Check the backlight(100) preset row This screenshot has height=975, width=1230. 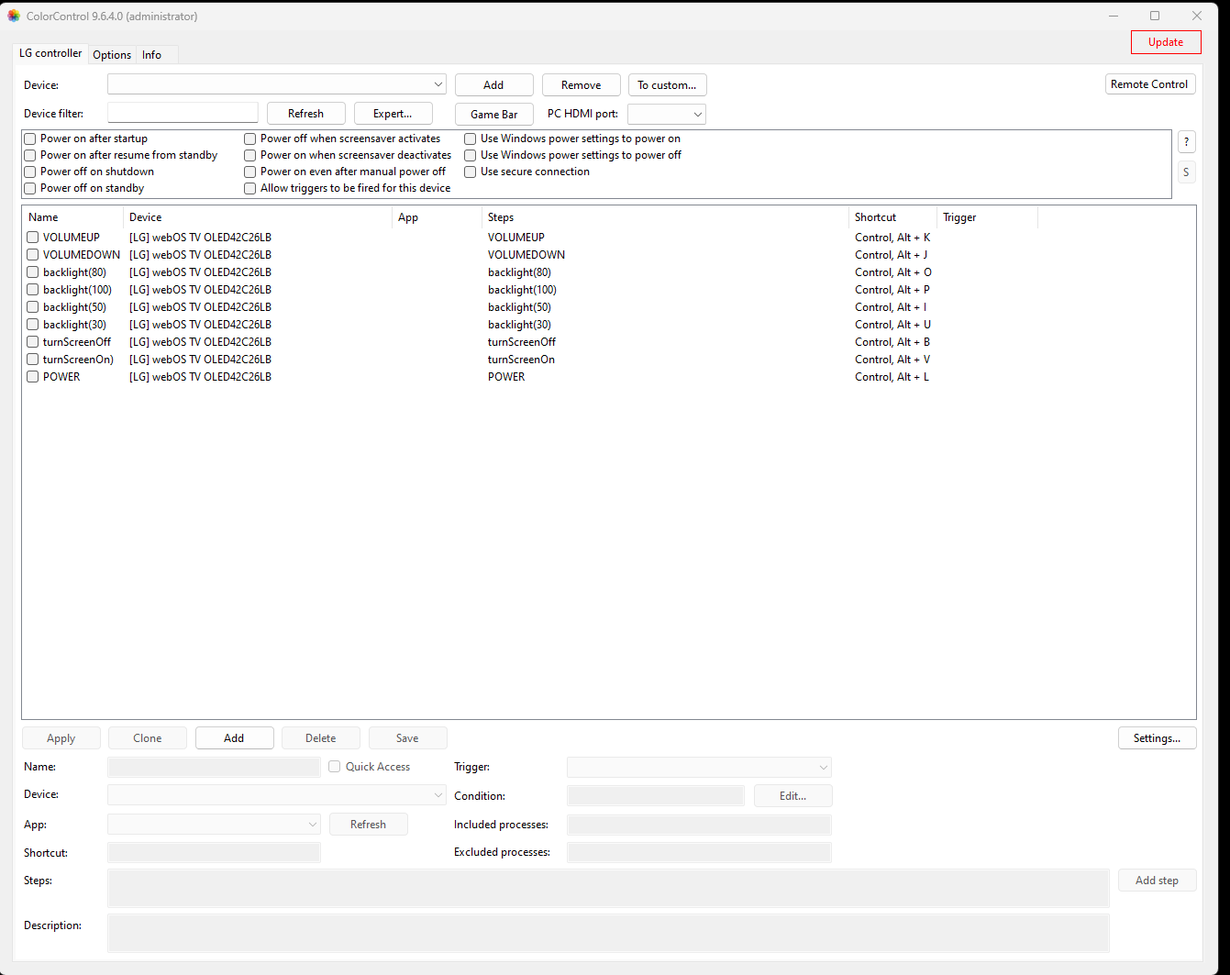33,290
